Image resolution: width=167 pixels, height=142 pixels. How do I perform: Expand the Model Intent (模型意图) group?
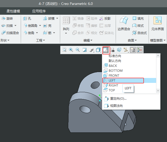pos(158,40)
